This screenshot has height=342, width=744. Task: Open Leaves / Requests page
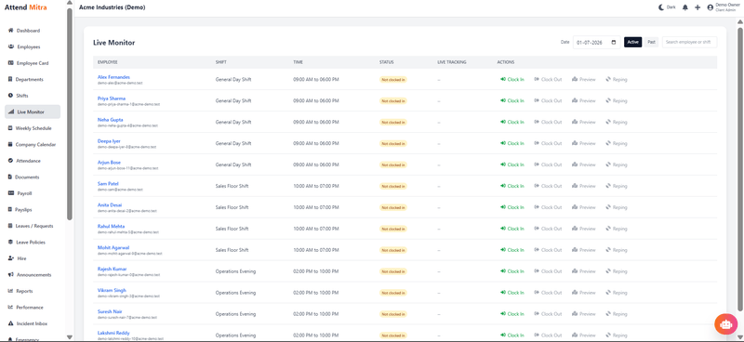[31, 226]
